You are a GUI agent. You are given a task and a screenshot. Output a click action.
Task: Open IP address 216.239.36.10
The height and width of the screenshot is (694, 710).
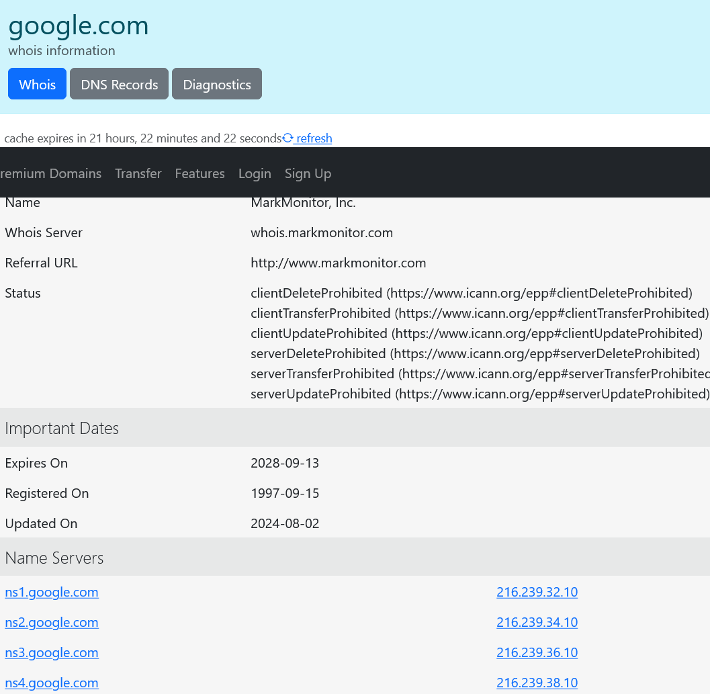[537, 653]
